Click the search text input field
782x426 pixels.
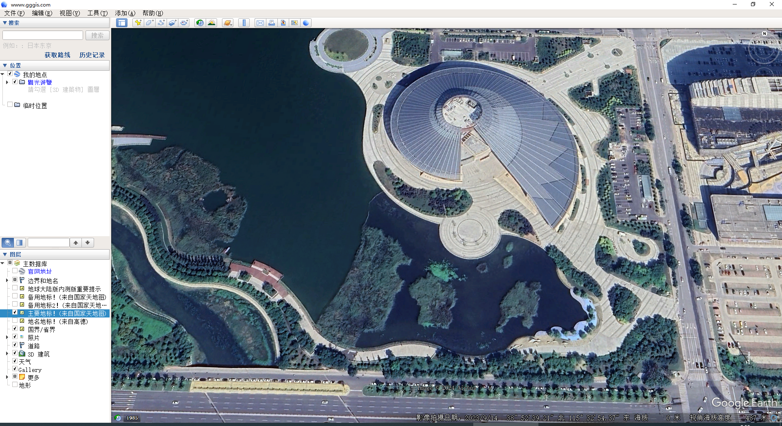pos(43,35)
